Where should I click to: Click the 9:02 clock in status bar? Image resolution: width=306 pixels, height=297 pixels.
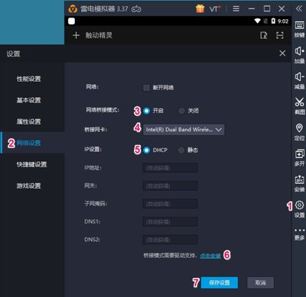[283, 21]
